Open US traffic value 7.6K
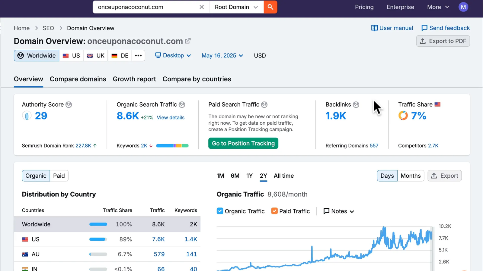The width and height of the screenshot is (483, 271). pos(158,239)
